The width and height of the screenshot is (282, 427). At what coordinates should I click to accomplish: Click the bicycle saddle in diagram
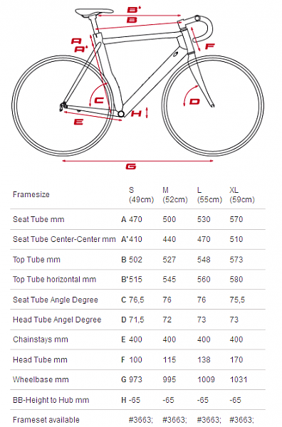tap(94, 12)
